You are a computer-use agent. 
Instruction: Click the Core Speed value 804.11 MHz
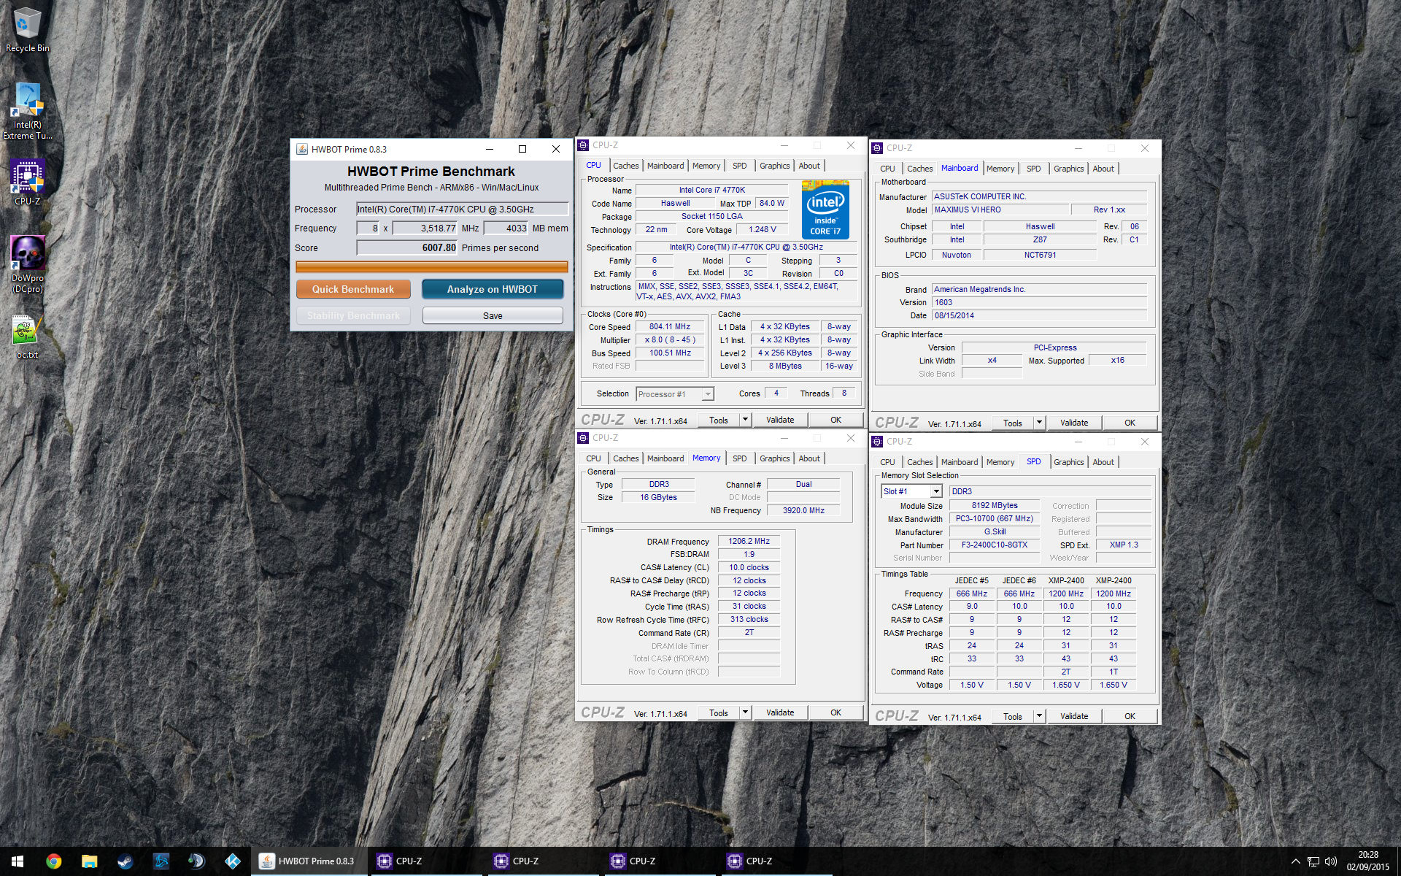tap(669, 326)
